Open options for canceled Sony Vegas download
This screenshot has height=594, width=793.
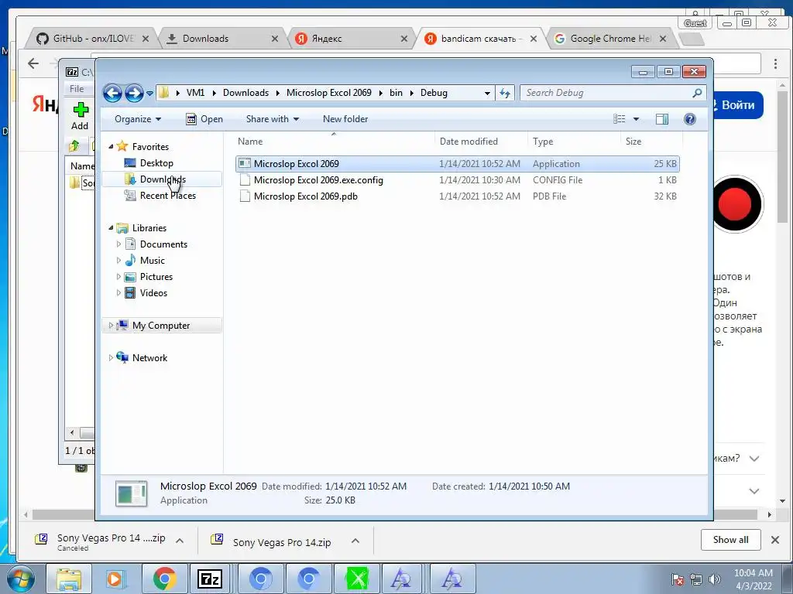pyautogui.click(x=179, y=541)
